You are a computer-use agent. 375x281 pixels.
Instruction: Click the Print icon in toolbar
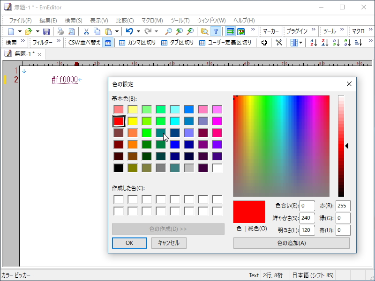(60, 31)
